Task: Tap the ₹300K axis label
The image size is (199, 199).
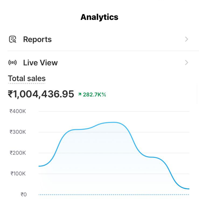Action: [18, 132]
